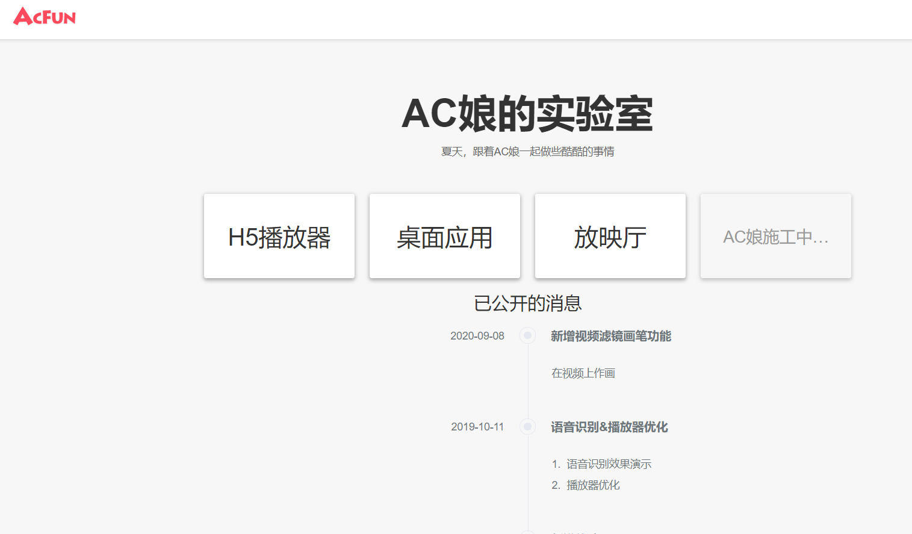The width and height of the screenshot is (912, 534).
Task: Click the 2019-10-11 timeline node
Action: pyautogui.click(x=528, y=426)
